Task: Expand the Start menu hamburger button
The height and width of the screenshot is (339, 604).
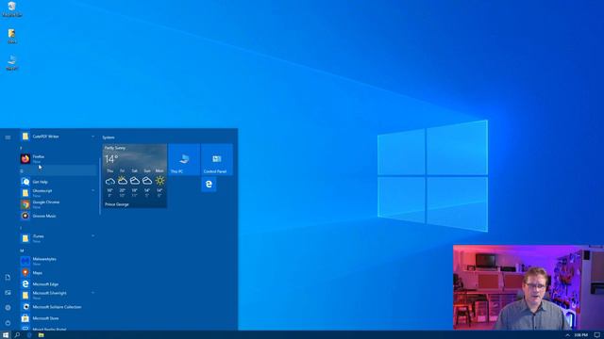Action: pyautogui.click(x=8, y=137)
